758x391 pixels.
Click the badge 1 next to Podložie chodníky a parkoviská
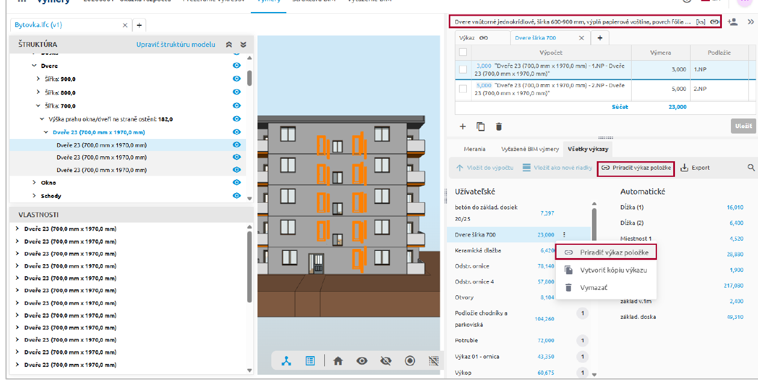[x=582, y=313]
